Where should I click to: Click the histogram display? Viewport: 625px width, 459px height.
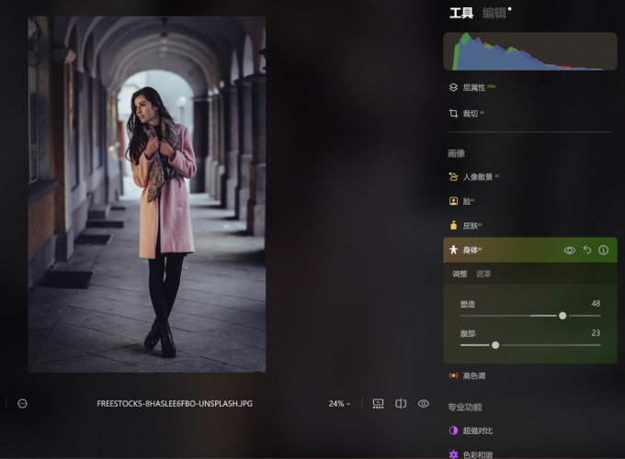[530, 51]
